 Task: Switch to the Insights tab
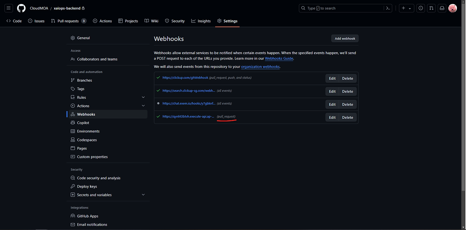click(x=201, y=21)
